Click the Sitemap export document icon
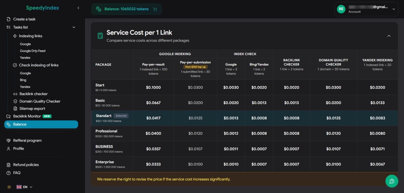 coord(15,108)
